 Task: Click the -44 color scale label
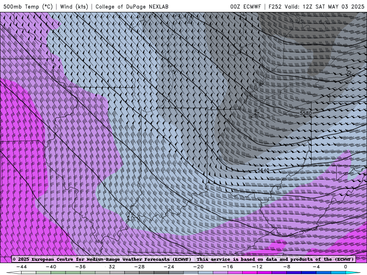[22, 267]
